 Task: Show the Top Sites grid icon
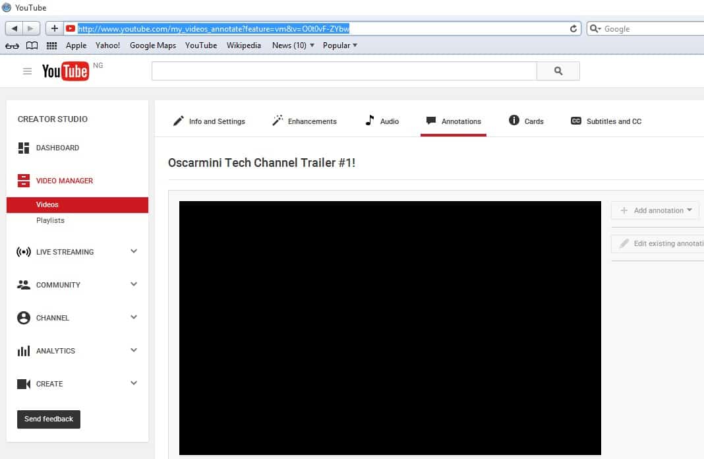point(51,46)
